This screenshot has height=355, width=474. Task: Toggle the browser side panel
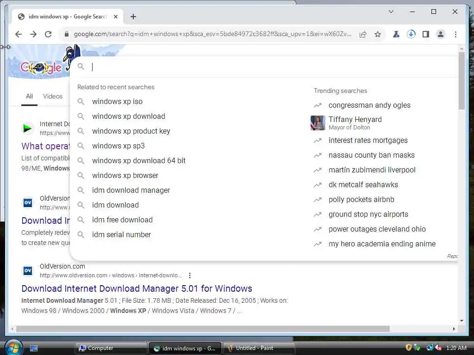point(426,34)
